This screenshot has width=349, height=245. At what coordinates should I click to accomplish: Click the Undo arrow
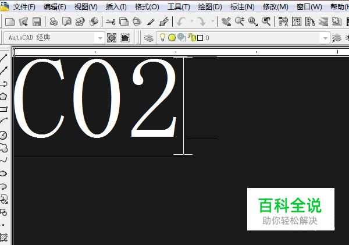[x=181, y=22]
